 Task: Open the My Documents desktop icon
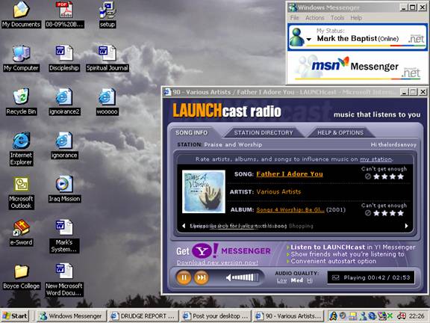coord(21,14)
